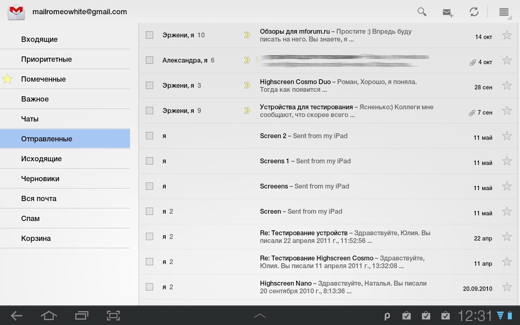520x325 pixels.
Task: Star the 'Обзоры для mforum.ru' email
Action: (x=507, y=35)
